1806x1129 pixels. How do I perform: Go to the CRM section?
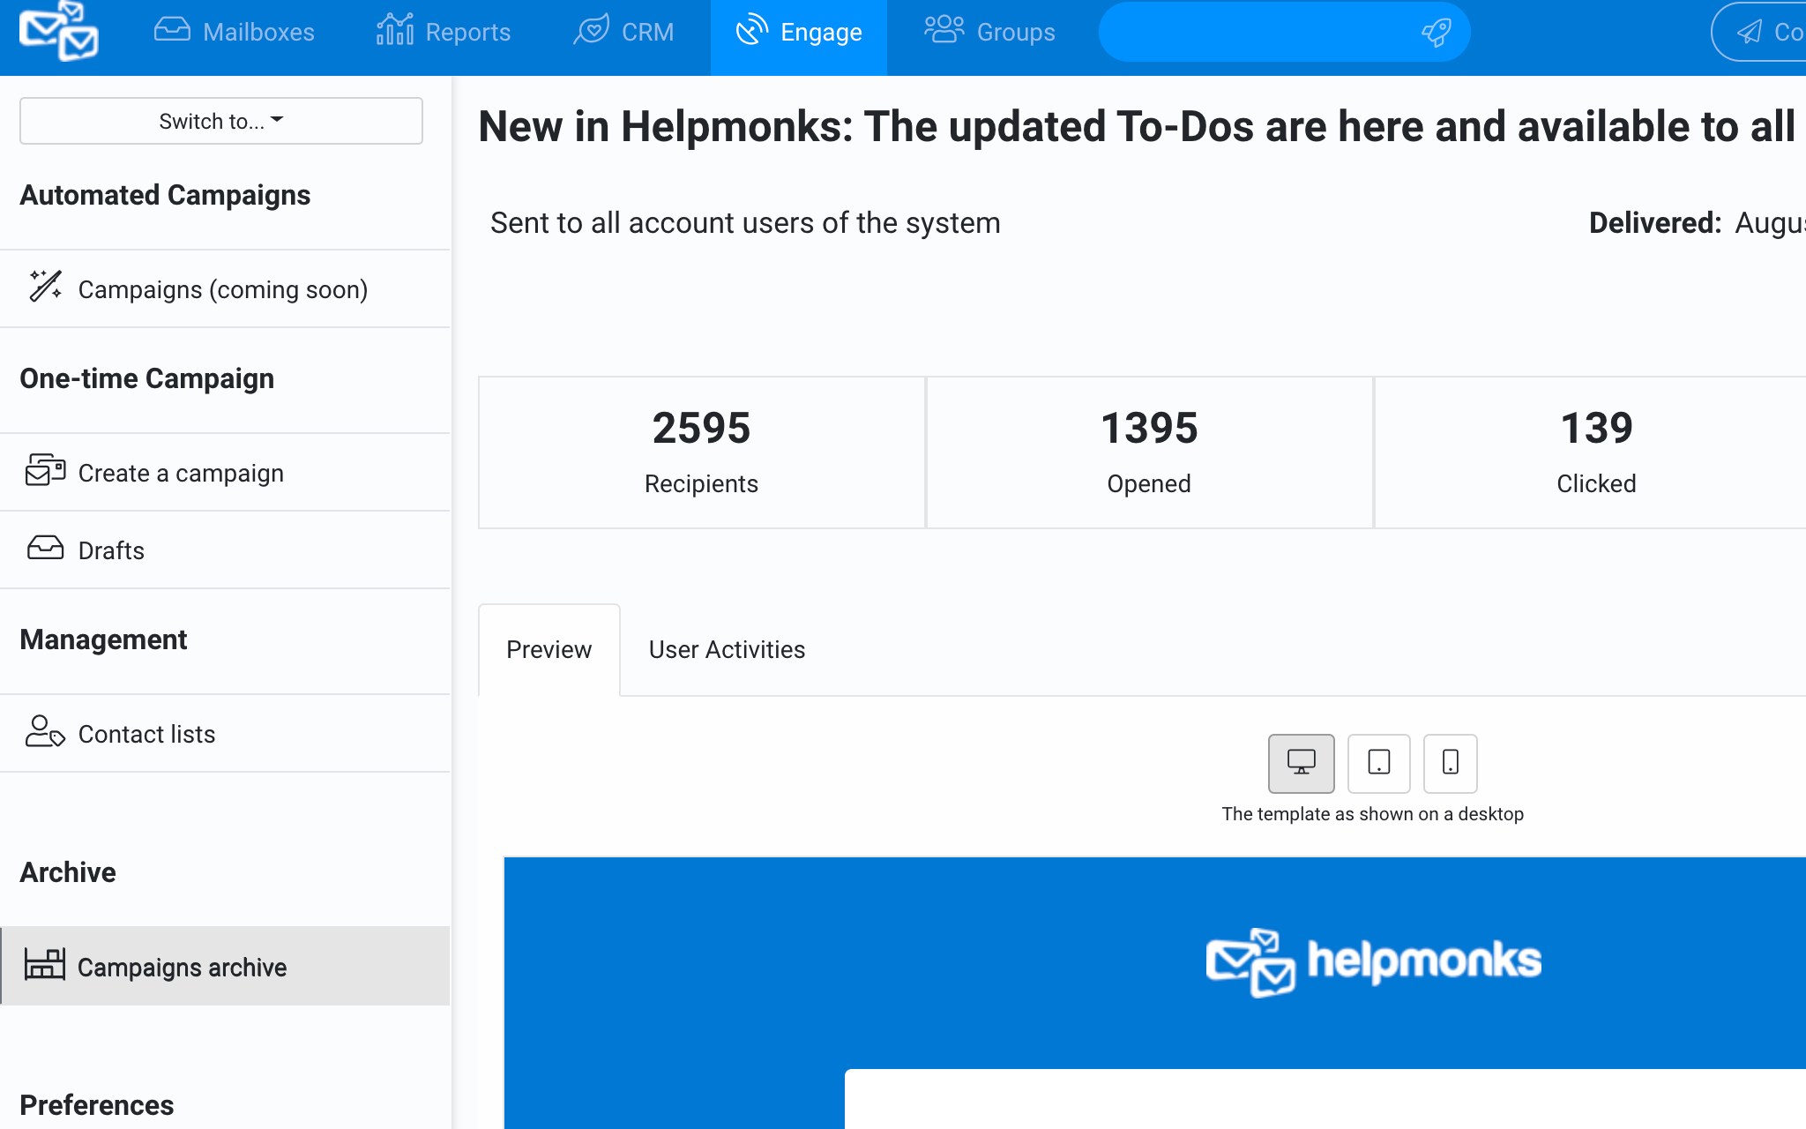623,32
